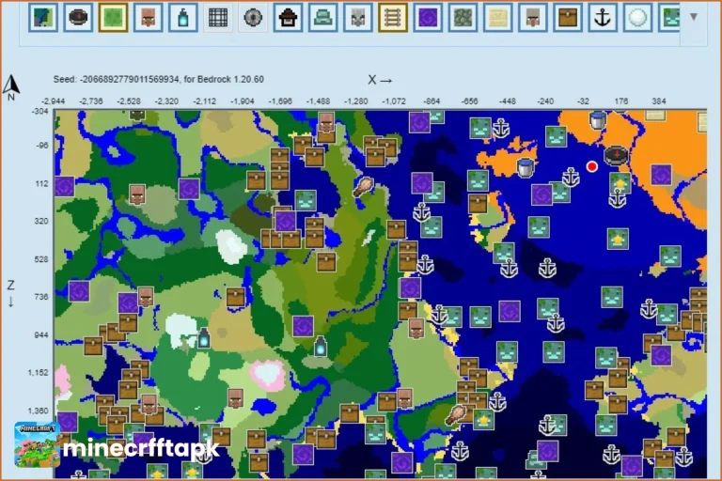Image resolution: width=722 pixels, height=481 pixels.
Task: Click the '-1,072' X-axis coordinate label
Action: (x=394, y=101)
